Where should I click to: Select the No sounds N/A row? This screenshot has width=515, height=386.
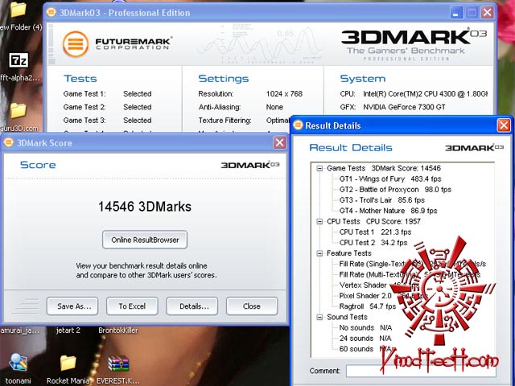click(x=365, y=328)
